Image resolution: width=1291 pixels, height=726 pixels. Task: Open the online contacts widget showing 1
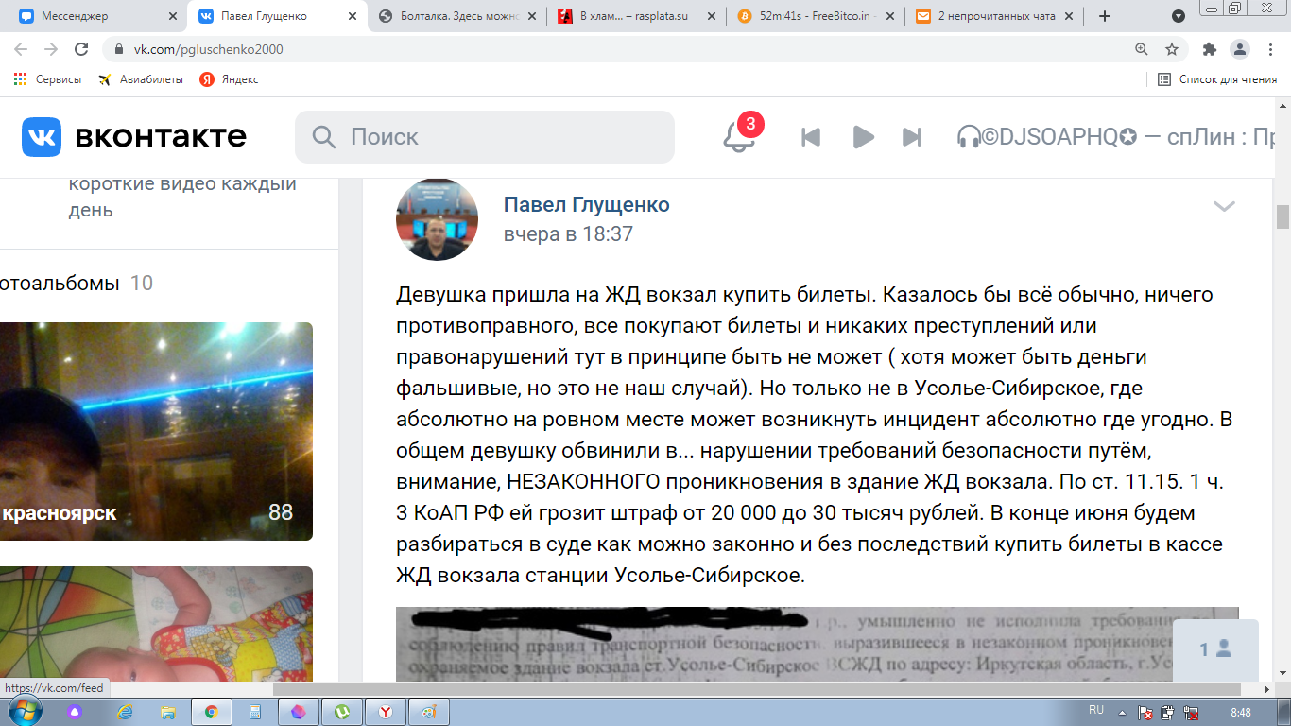click(1215, 649)
